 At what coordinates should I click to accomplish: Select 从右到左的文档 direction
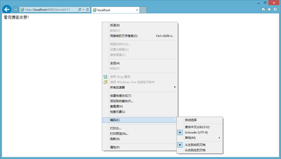(x=200, y=150)
